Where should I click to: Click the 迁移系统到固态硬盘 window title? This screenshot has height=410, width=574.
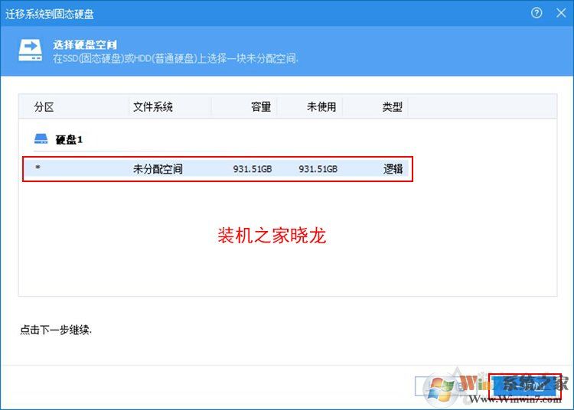[50, 15]
